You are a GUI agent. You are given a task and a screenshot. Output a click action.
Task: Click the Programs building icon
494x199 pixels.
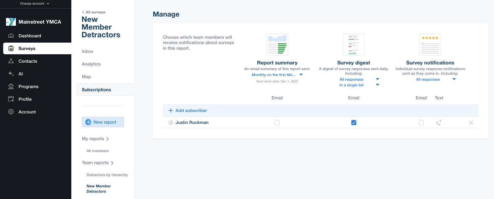pyautogui.click(x=11, y=87)
